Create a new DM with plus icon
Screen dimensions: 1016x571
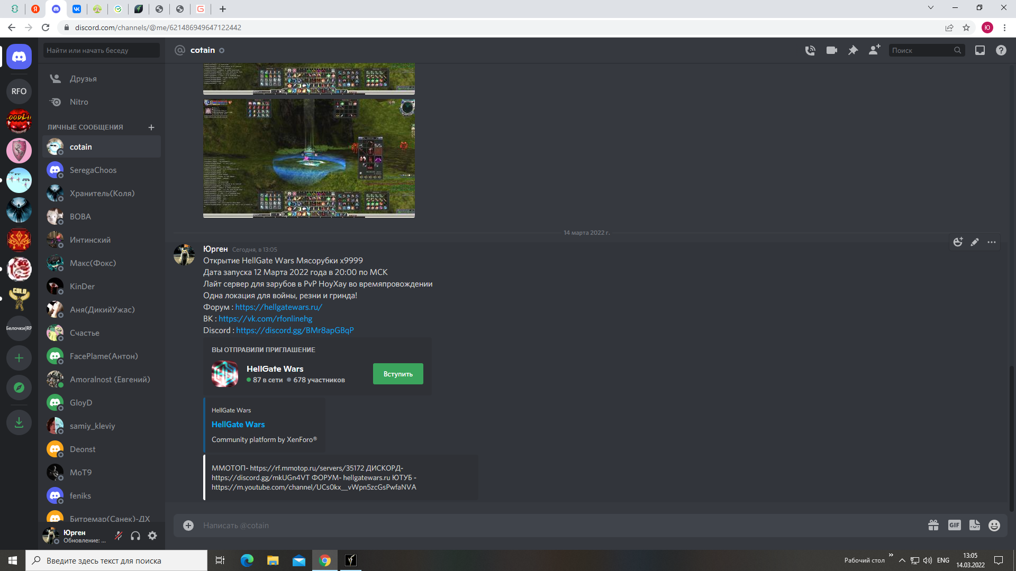pyautogui.click(x=151, y=127)
